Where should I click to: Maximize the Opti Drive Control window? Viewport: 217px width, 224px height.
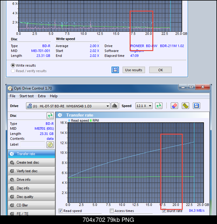(x=191, y=87)
